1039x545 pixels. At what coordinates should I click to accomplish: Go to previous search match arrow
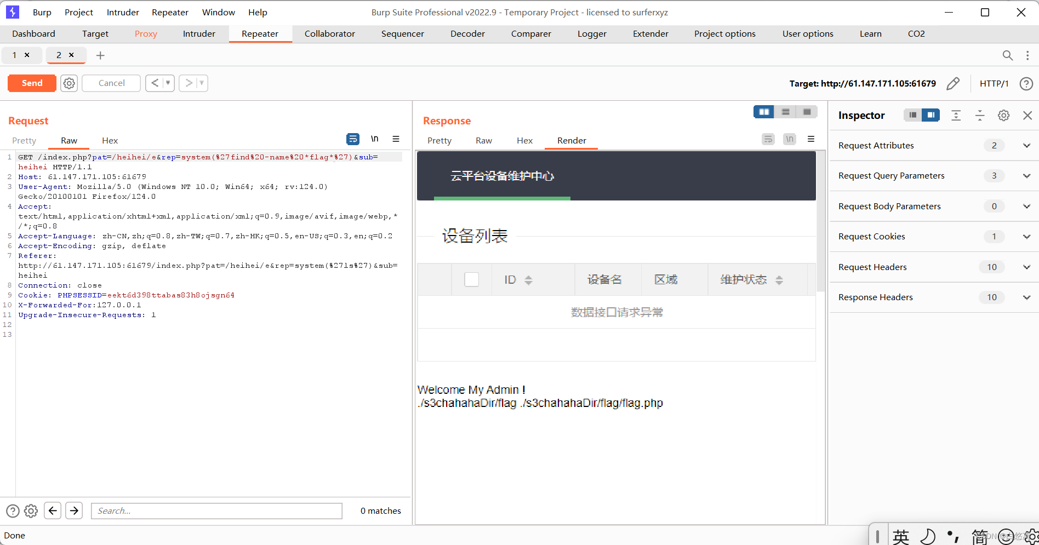point(53,510)
